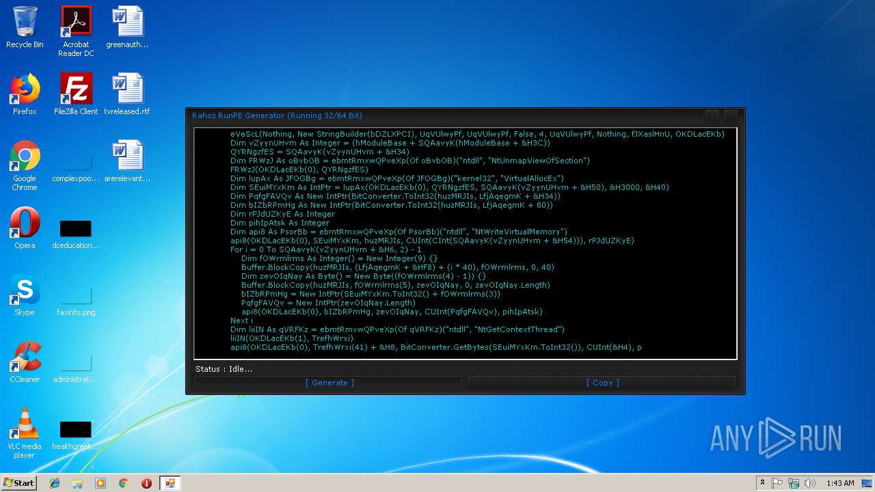Screen dimensions: 875x492
Task: Select faxinfo.png desktop file
Action: tap(76, 299)
